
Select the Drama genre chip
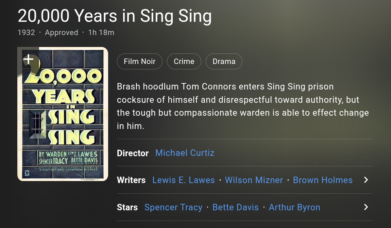pyautogui.click(x=224, y=61)
